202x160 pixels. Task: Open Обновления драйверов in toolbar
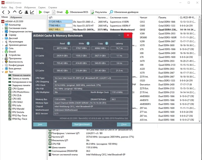click(124, 12)
